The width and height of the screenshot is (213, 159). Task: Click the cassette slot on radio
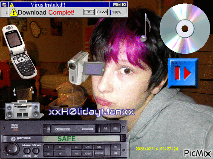coord(74,129)
